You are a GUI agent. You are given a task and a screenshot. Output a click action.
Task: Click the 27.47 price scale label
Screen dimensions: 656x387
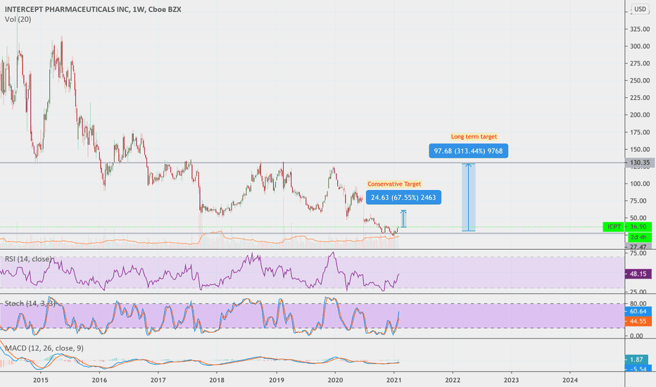[640, 247]
